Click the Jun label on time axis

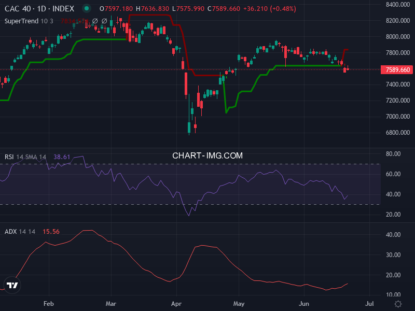pos(304,304)
